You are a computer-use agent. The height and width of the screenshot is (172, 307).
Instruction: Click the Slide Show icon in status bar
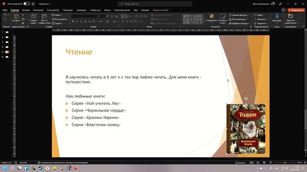[271, 162]
